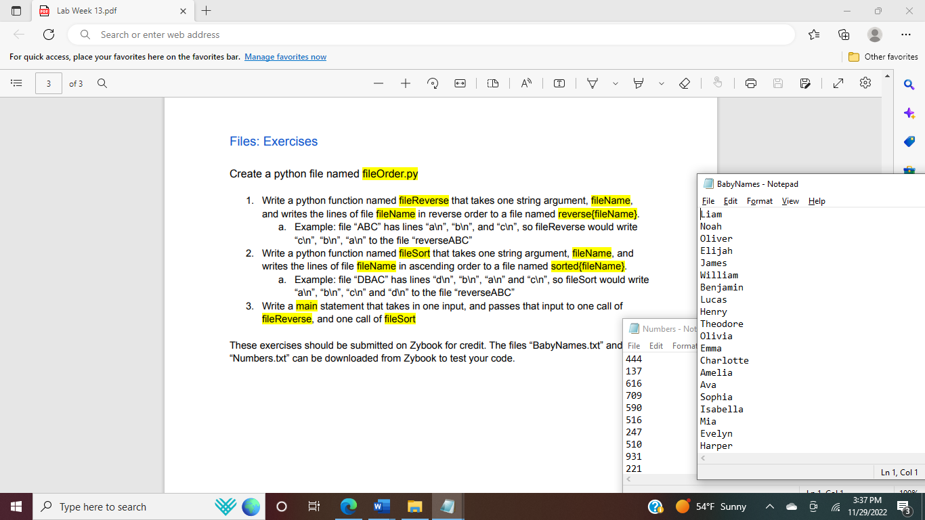Select the Add text tool
The image size is (925, 520).
559,83
